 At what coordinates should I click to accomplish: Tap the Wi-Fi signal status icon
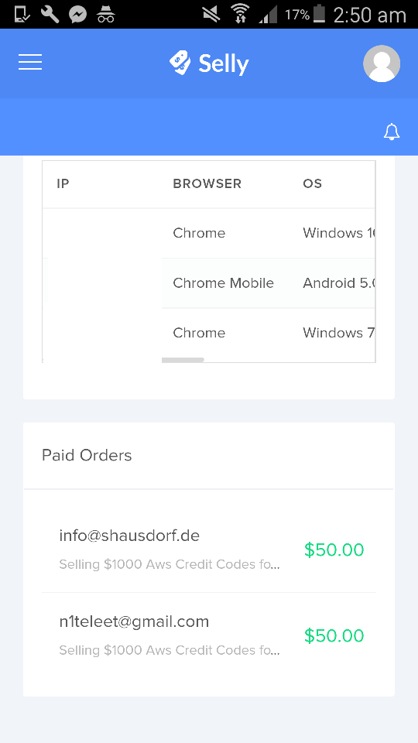(x=241, y=15)
